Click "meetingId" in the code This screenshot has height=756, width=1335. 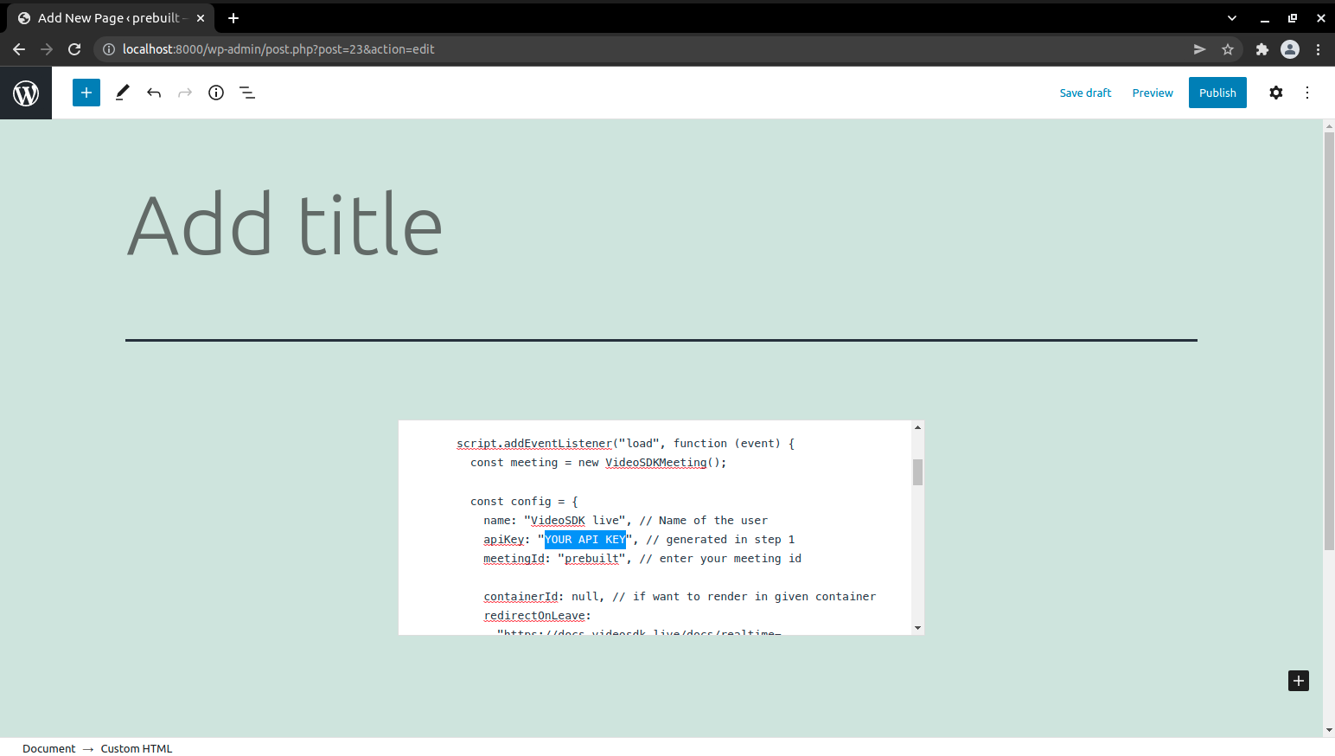pos(514,559)
